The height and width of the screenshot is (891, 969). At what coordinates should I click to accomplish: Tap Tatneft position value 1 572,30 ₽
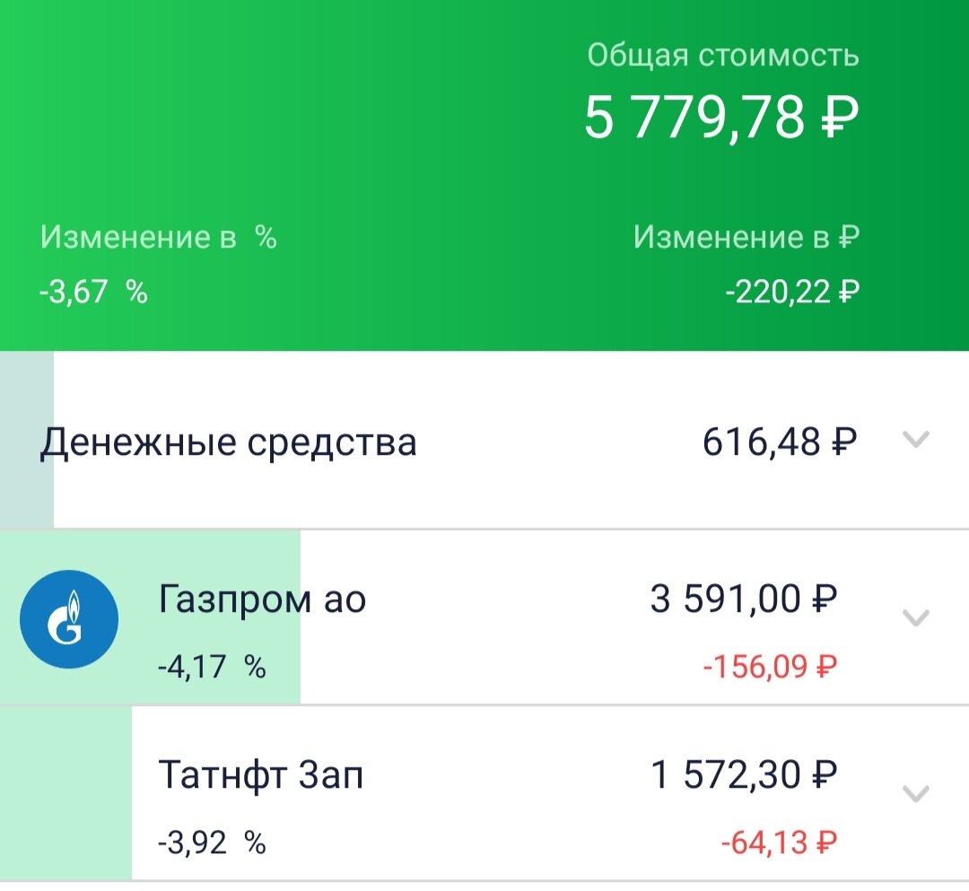tap(744, 774)
